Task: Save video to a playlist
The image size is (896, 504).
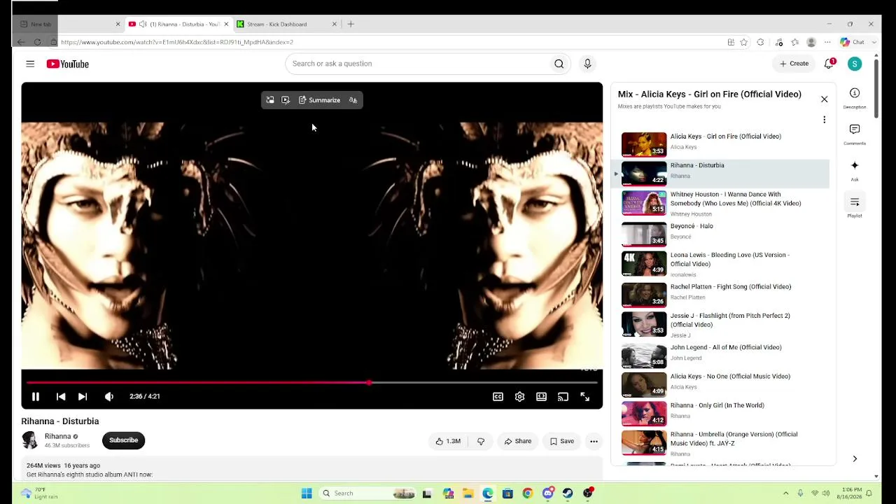Action: tap(562, 441)
